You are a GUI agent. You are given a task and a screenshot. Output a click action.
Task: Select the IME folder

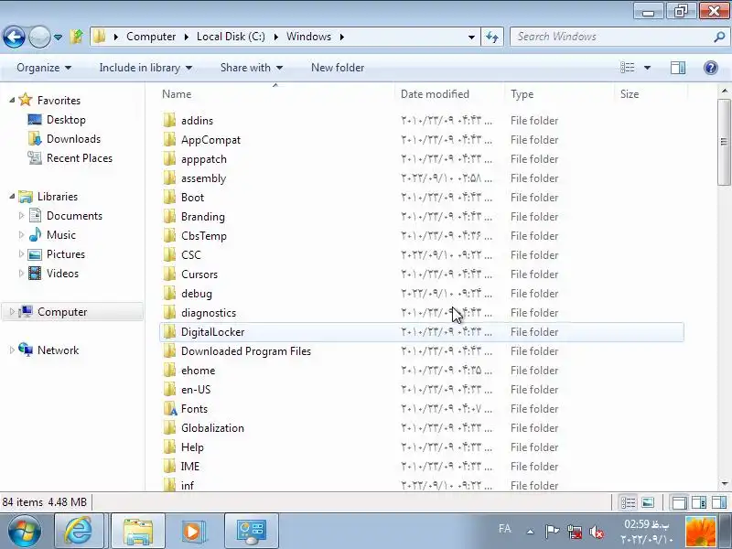point(190,467)
